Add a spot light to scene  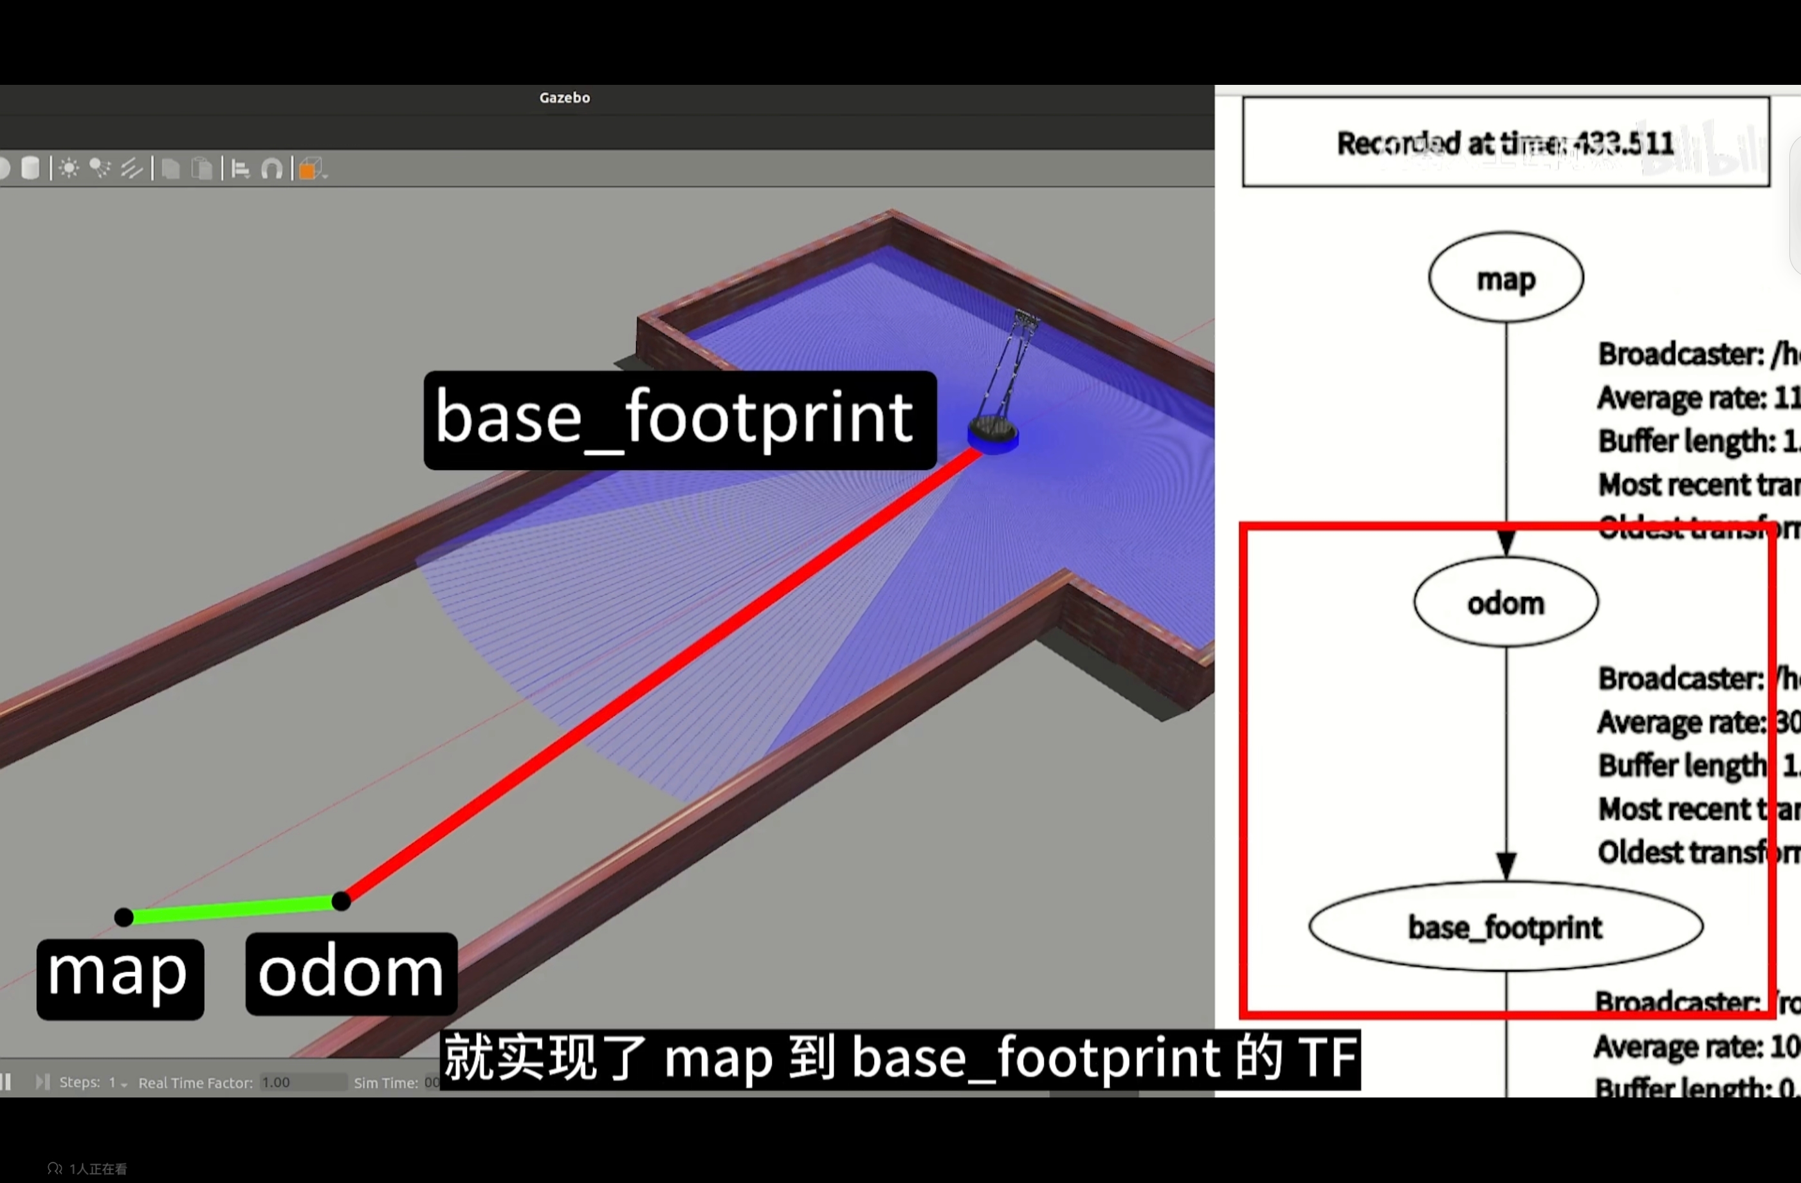pos(100,168)
